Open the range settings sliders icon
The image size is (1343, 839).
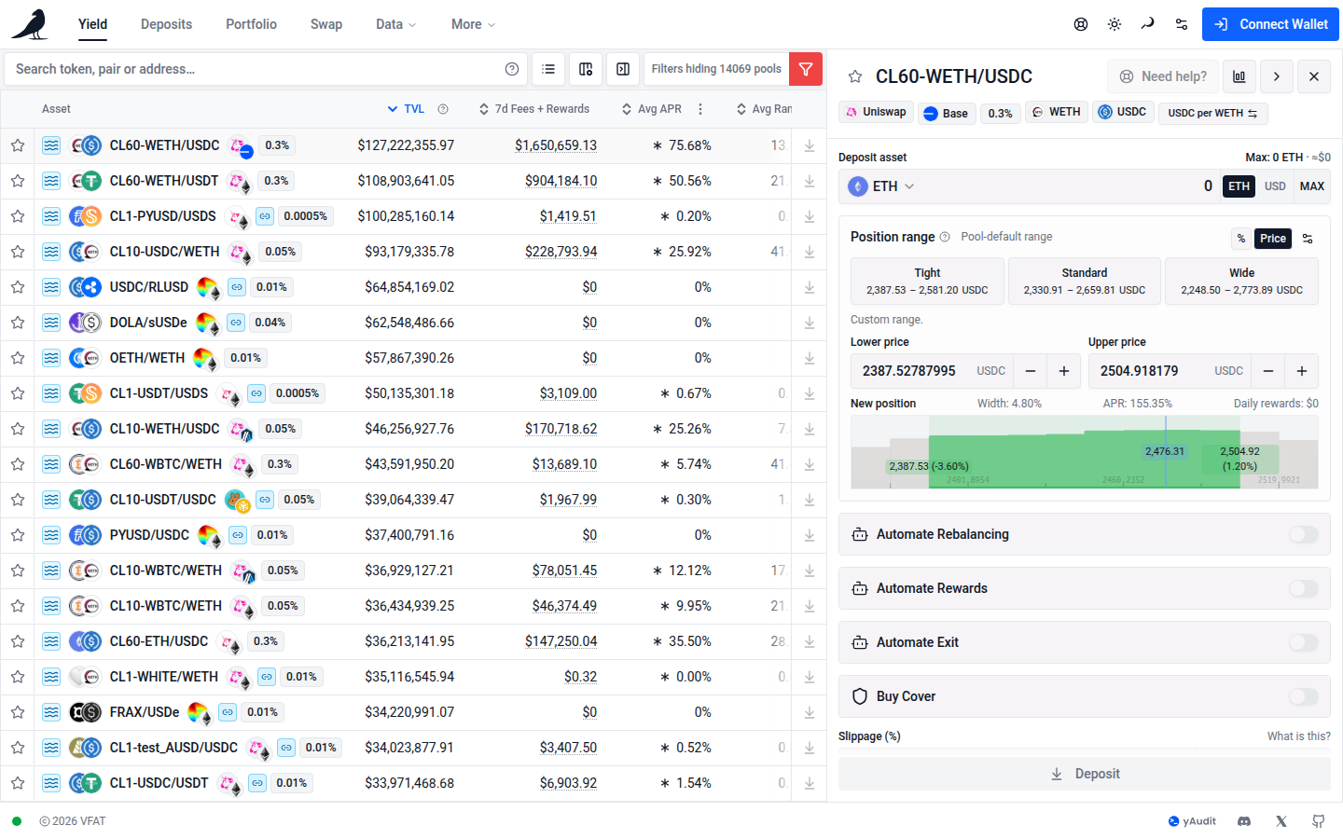tap(1308, 239)
